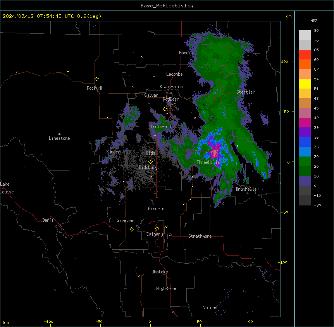Select the Olds label

[150, 153]
